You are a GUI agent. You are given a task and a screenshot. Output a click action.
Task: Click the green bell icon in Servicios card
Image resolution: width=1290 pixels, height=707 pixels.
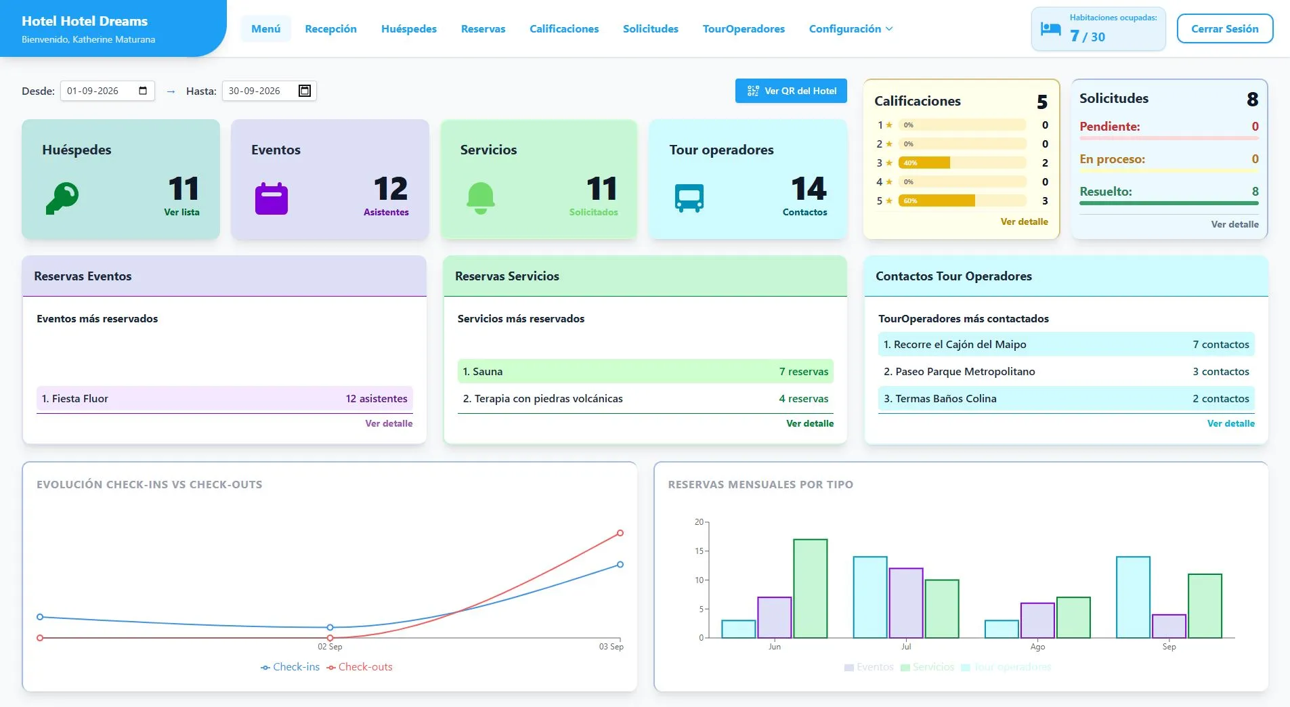click(481, 198)
